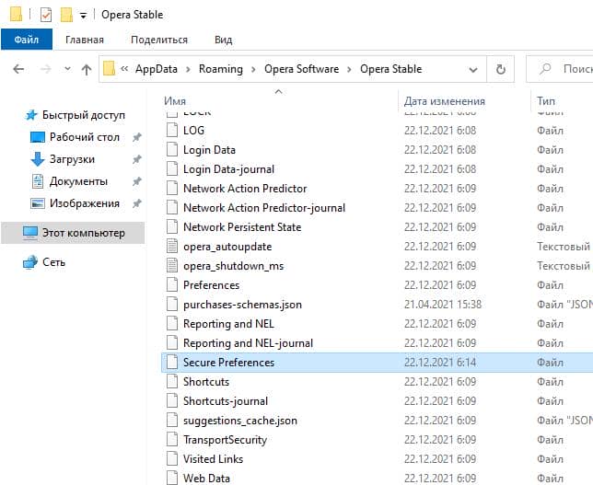Switch to the Вид ribbon tab
The width and height of the screenshot is (593, 485).
point(223,40)
